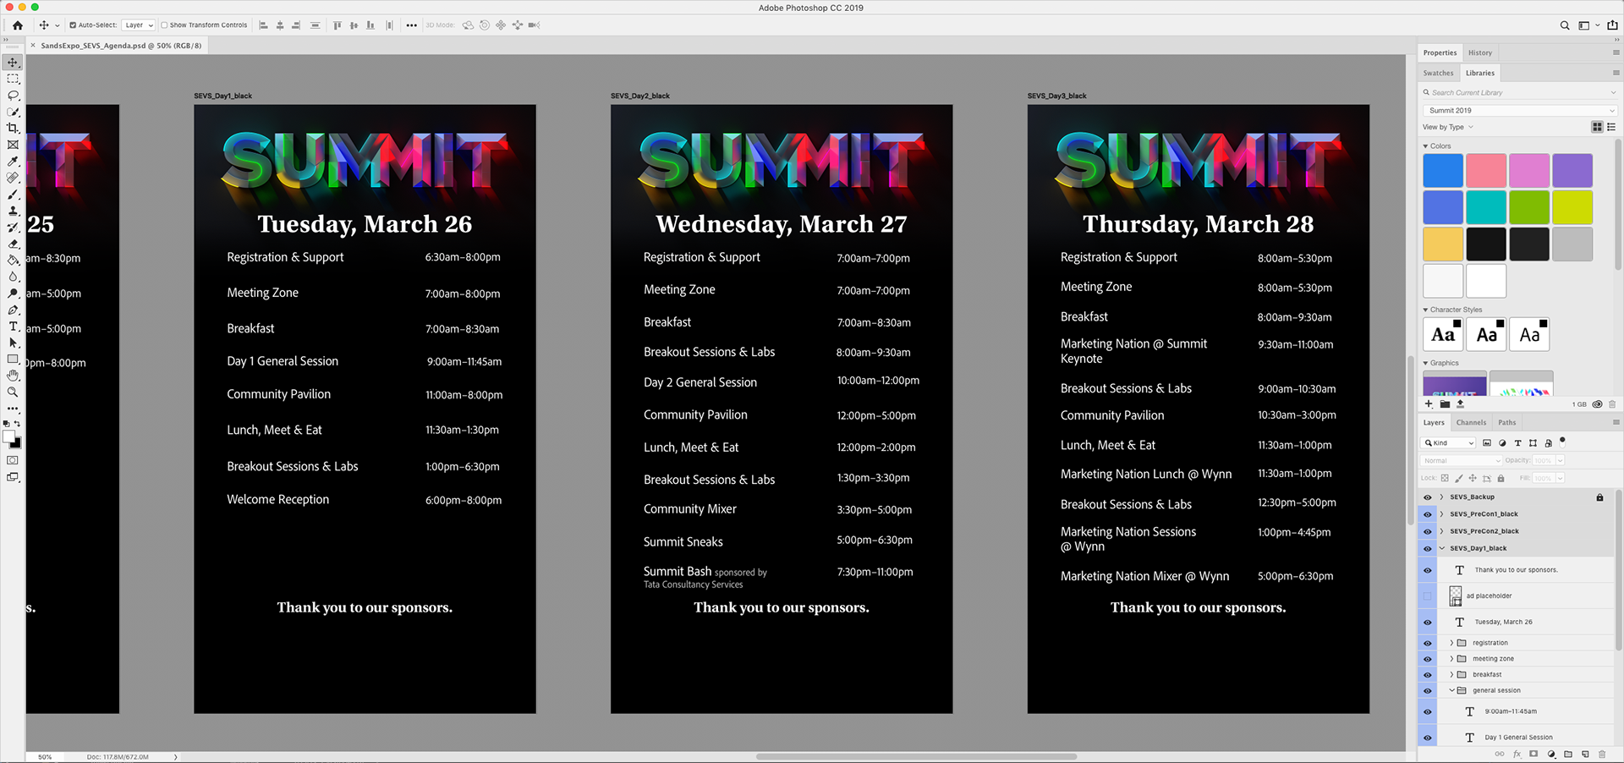Create a new group folder icon in Layers
Viewport: 1624px width, 763px height.
tap(1568, 754)
